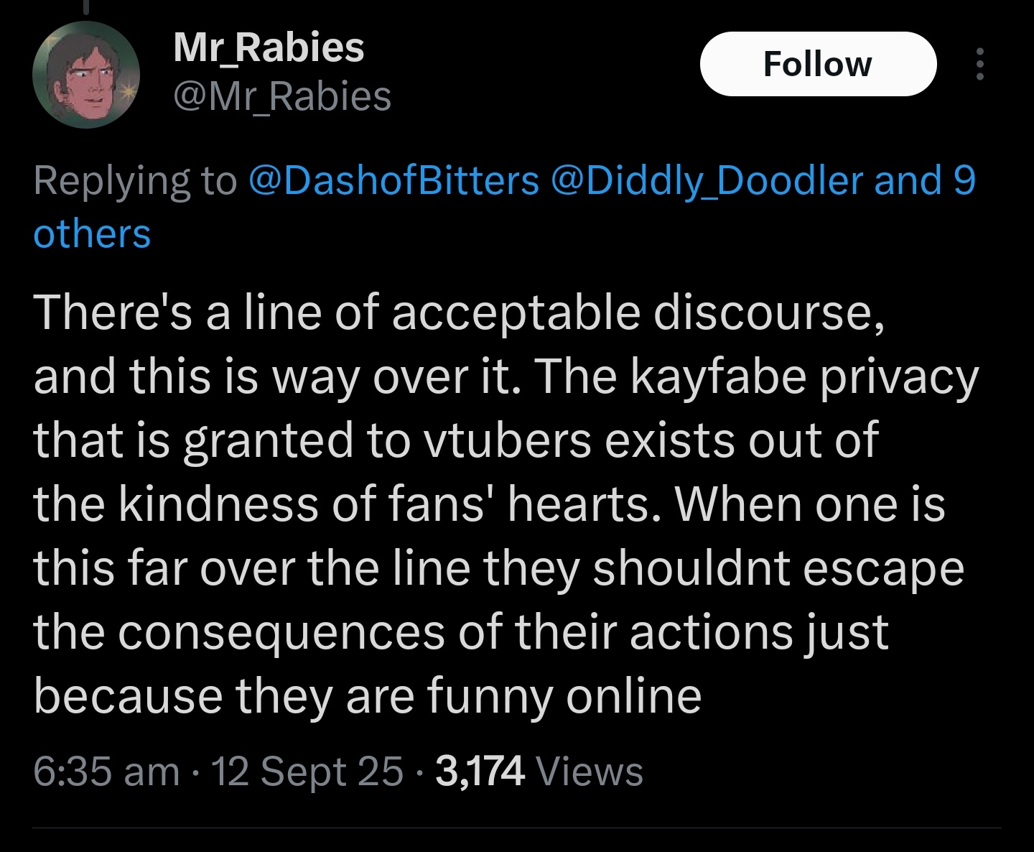
Task: Click the word "vtubers" in the tweet
Action: [x=507, y=440]
